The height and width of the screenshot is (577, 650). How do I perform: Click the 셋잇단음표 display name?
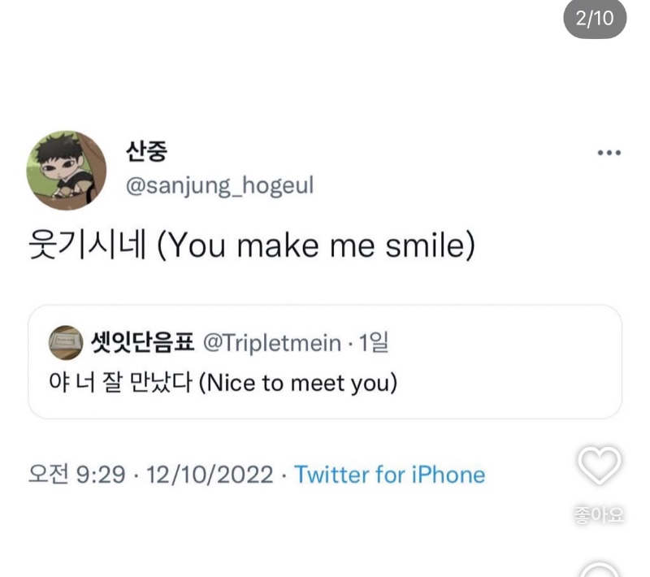coord(143,342)
